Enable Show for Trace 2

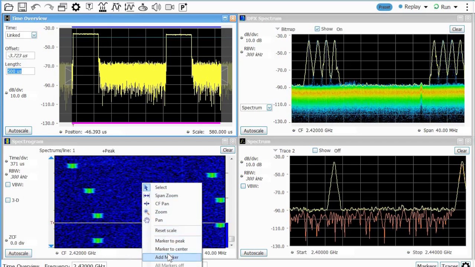point(315,151)
